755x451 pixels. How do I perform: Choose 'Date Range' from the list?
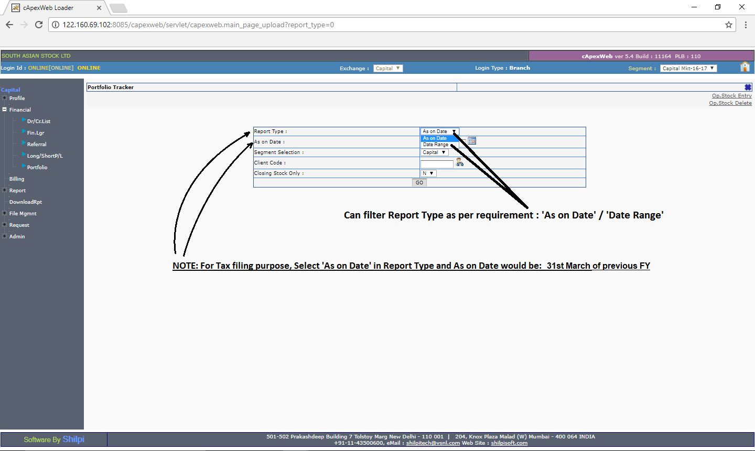point(440,145)
